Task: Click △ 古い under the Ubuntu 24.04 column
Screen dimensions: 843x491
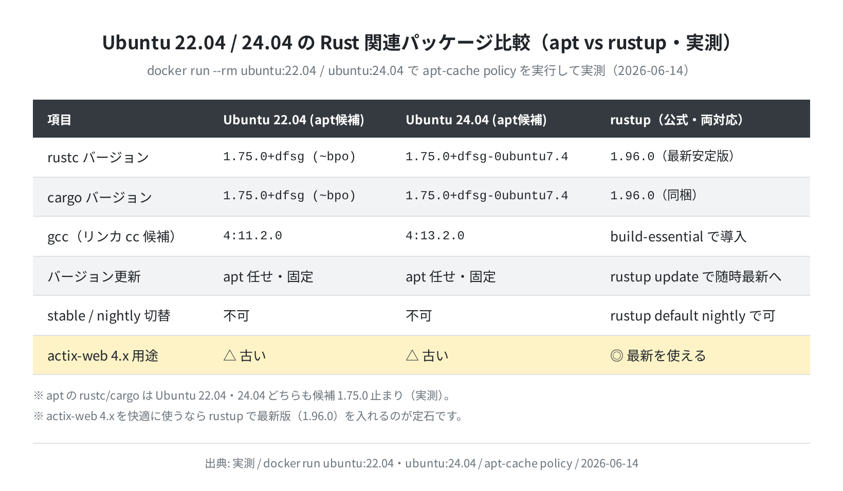Action: click(427, 355)
